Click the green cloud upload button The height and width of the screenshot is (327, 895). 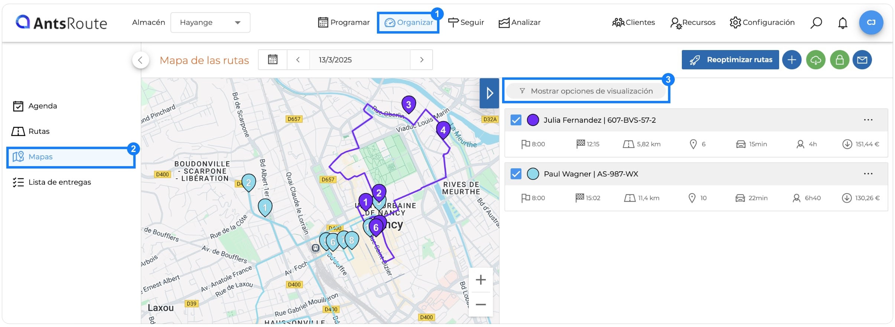(816, 60)
